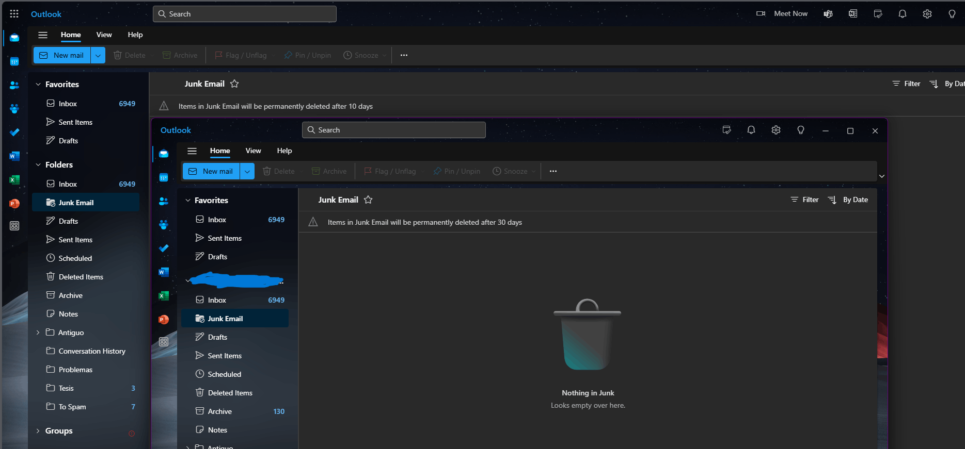Open Teams icon in back window header
Viewport: 965px width, 449px height.
(x=828, y=14)
